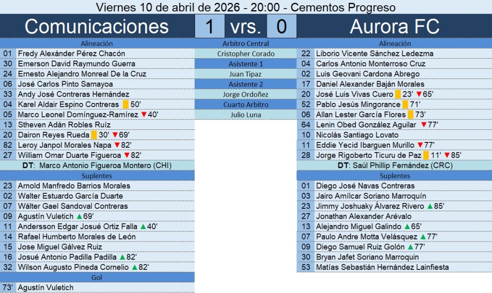
Task: Click the yellow card icon next to Pablo Jesús Mingorance
Action: coord(405,104)
